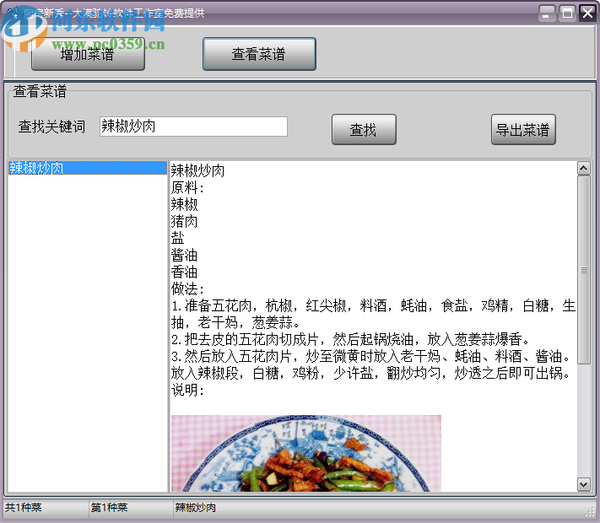Click 辣椒炒肉 in the status bar
Viewport: 600px width, 523px height.
(196, 508)
